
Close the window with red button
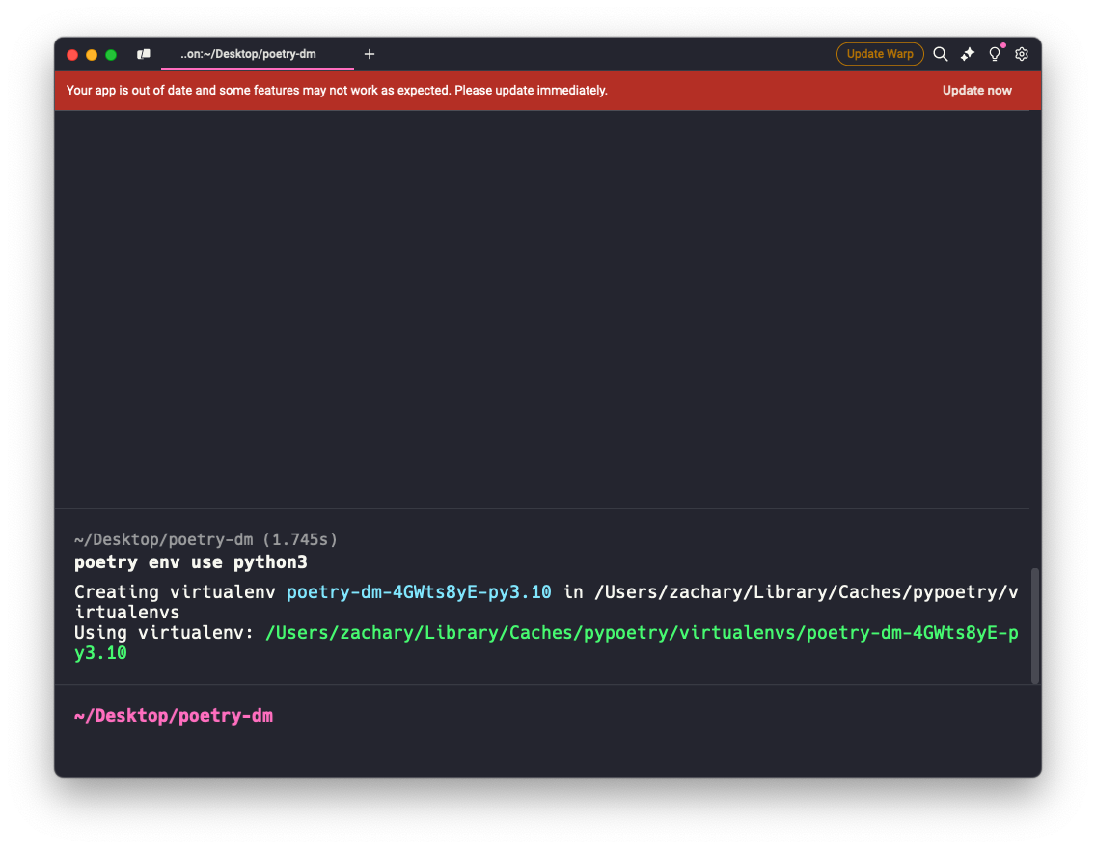[x=72, y=54]
